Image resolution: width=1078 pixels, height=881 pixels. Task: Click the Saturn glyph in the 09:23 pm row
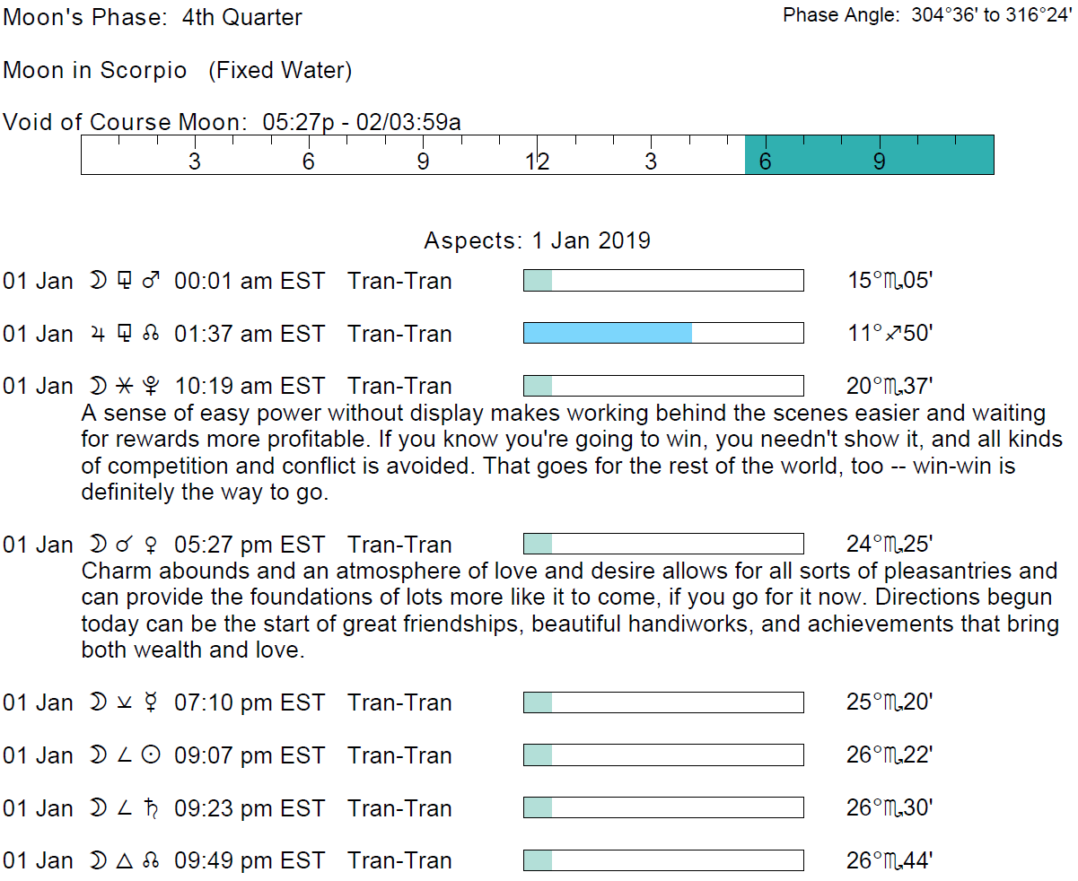pyautogui.click(x=151, y=808)
